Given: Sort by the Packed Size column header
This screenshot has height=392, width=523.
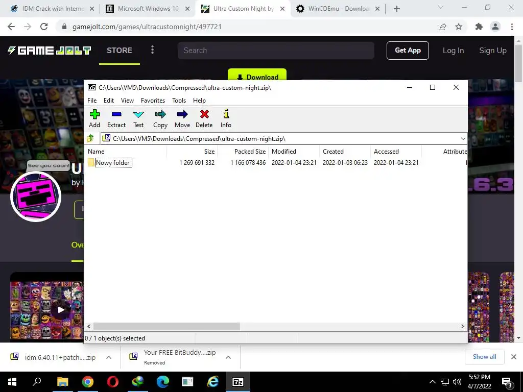Looking at the screenshot, I should tap(243, 151).
